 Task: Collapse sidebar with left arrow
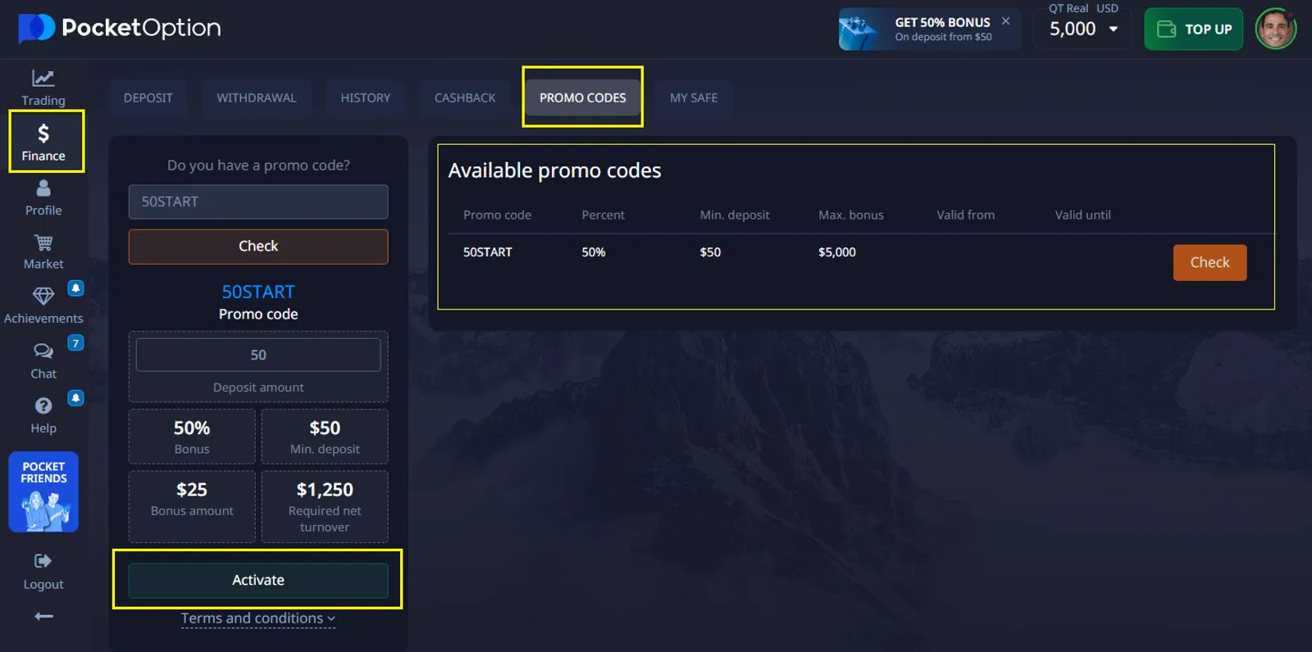(x=43, y=616)
